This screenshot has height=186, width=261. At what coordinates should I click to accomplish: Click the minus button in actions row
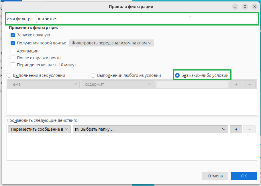tap(249, 129)
